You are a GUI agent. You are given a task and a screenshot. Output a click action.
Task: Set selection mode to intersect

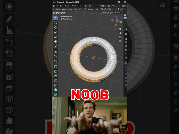click(64, 13)
